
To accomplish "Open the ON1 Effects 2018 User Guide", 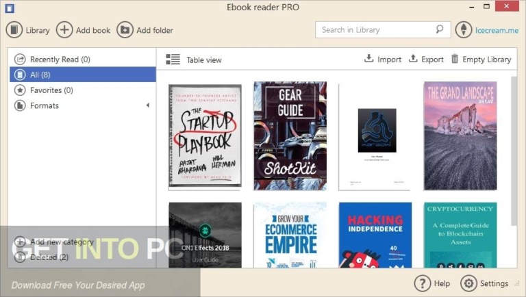I will (x=205, y=235).
